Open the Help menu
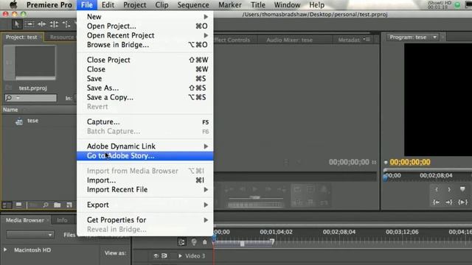The image size is (472, 265). [x=316, y=5]
